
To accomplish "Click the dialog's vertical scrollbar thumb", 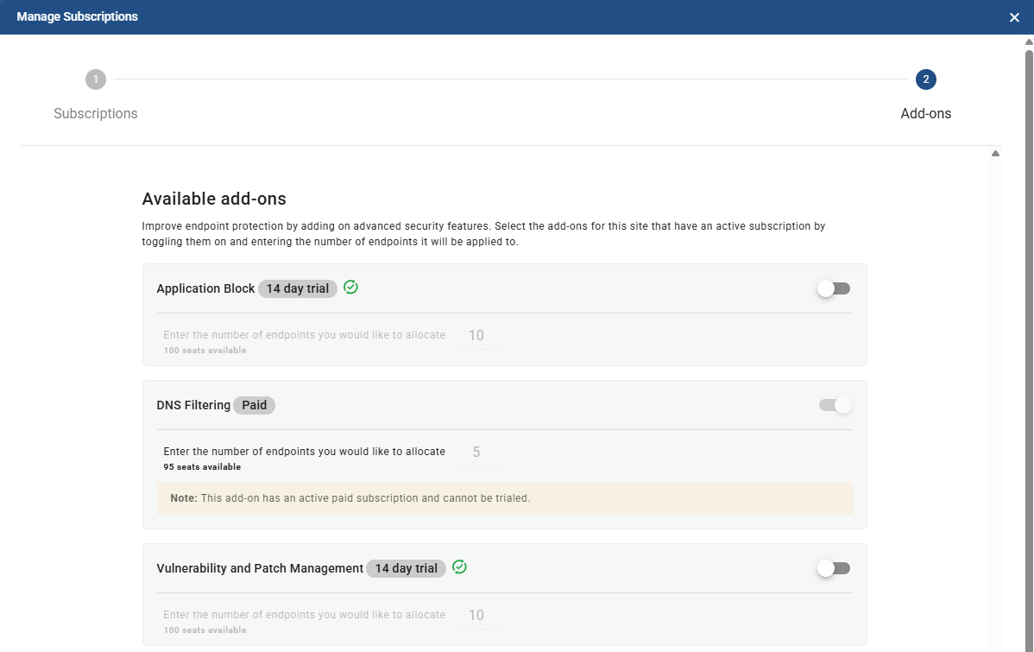I will tap(1029, 350).
